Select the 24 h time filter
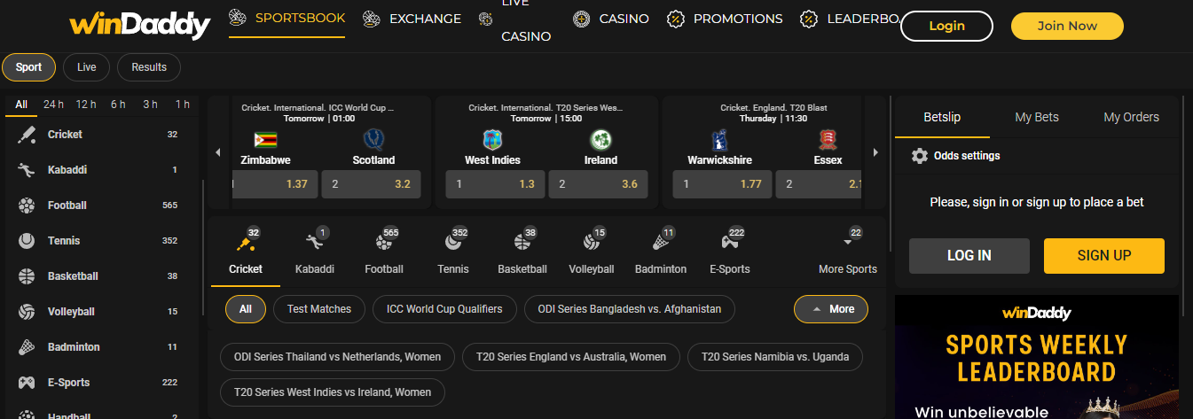The width and height of the screenshot is (1193, 419). [53, 105]
